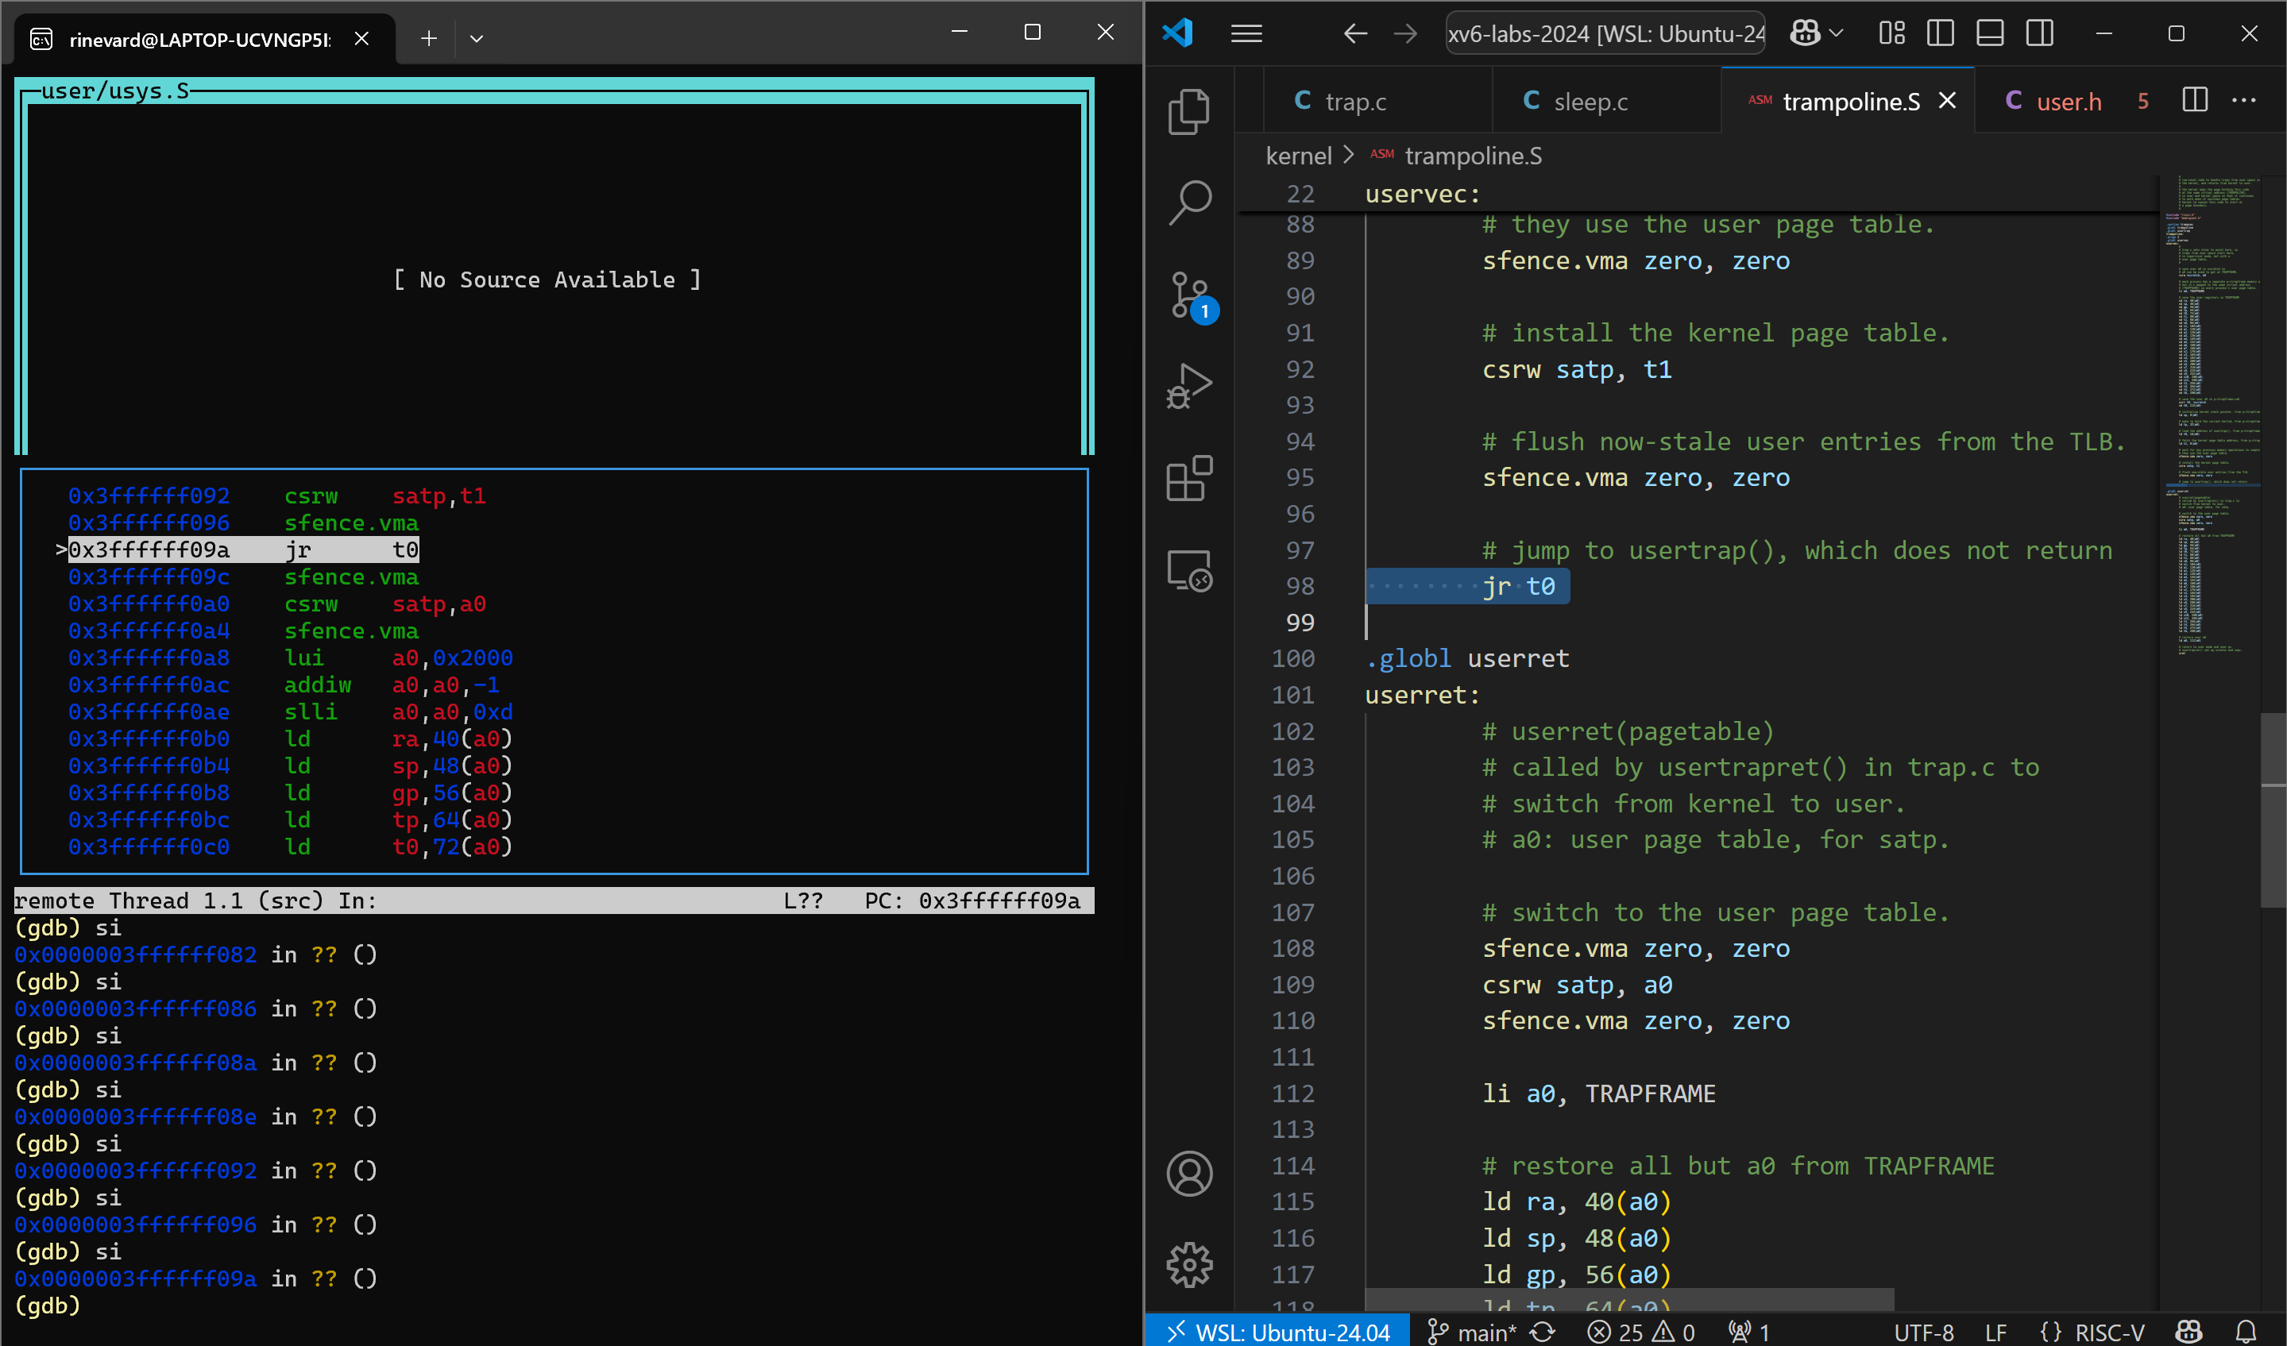Click the WSL: Ubuntu-24.04 remote indicator
2287x1346 pixels.
coord(1278,1332)
